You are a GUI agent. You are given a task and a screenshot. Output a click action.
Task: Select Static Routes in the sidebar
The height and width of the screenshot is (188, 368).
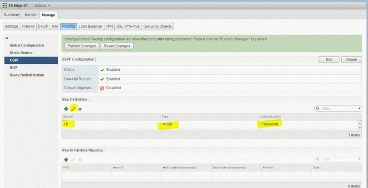point(21,53)
